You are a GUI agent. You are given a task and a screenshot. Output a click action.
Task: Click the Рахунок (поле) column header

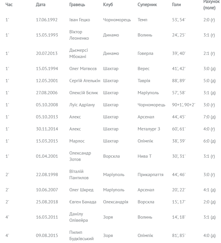coord(211,5)
